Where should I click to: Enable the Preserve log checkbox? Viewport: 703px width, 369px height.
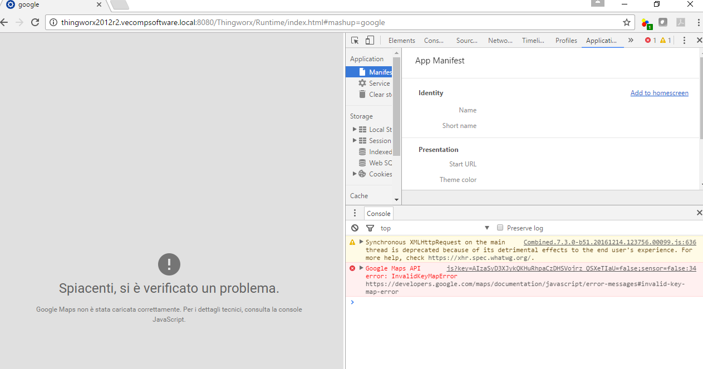[x=500, y=228]
